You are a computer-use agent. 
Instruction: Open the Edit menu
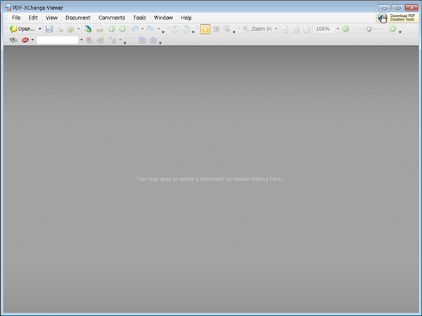(33, 18)
